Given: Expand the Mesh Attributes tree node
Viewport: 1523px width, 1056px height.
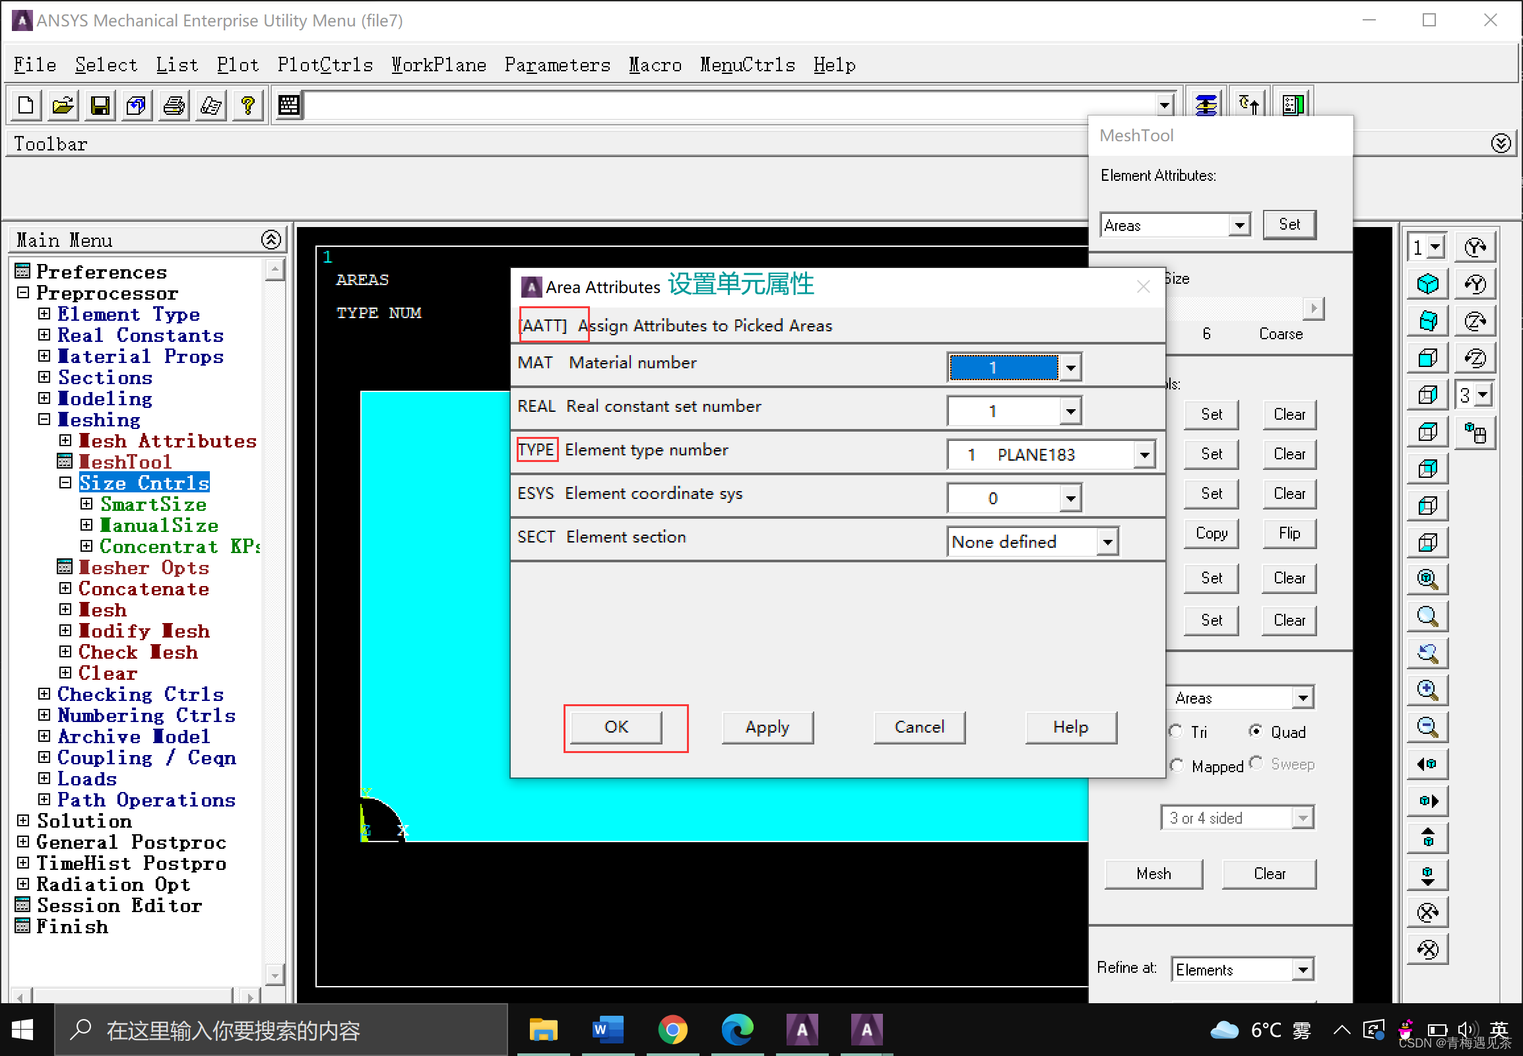Looking at the screenshot, I should click(x=65, y=441).
